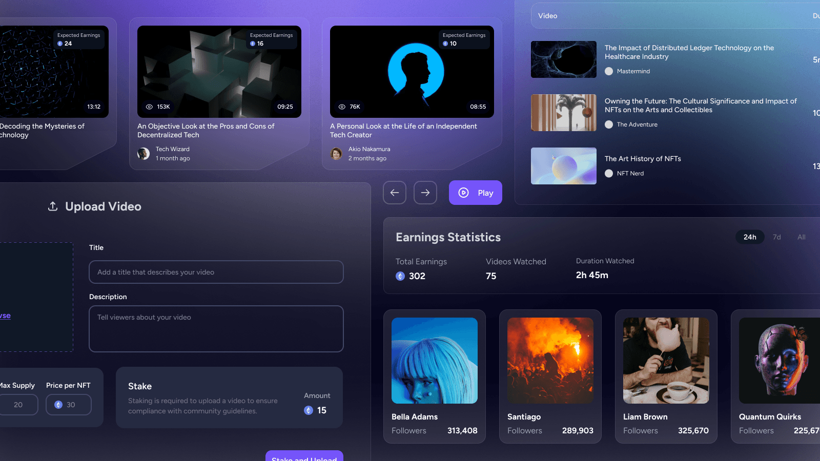Click the Upload Video upload icon
The height and width of the screenshot is (461, 820).
coord(53,206)
